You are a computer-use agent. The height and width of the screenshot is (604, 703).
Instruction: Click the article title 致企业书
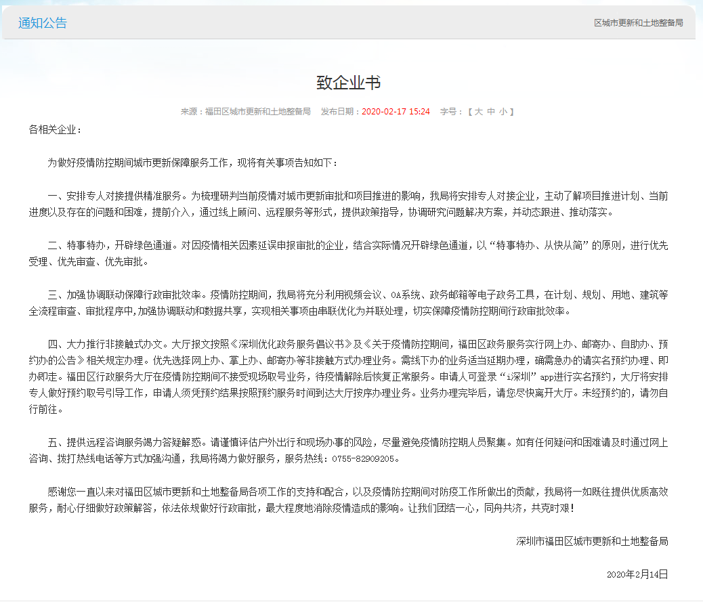(x=349, y=83)
